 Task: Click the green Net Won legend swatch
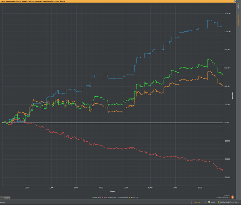[93, 198]
